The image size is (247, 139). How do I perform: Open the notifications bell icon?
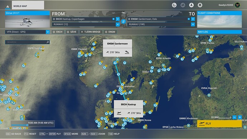200,5
